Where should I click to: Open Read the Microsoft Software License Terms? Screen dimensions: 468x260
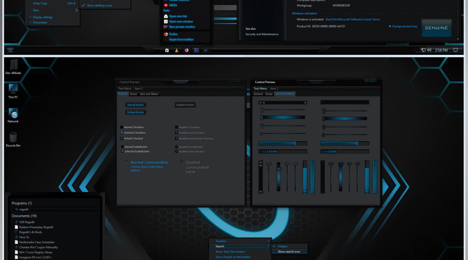click(x=353, y=20)
